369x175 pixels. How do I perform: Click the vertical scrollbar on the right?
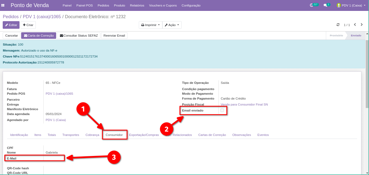[367, 73]
